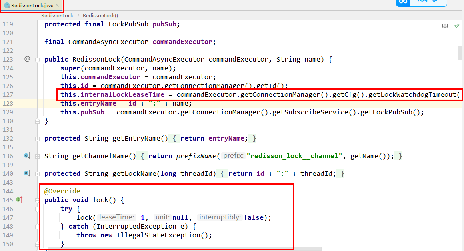The height and width of the screenshot is (251, 464).
Task: Click the vertical editor scrollbar thumb
Action: pos(460,53)
